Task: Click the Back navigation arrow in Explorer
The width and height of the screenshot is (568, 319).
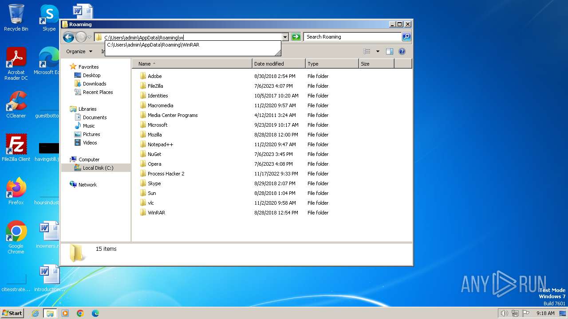Action: (68, 37)
